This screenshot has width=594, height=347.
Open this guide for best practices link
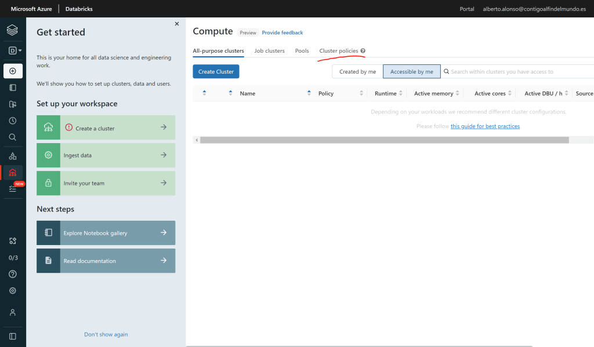(485, 126)
